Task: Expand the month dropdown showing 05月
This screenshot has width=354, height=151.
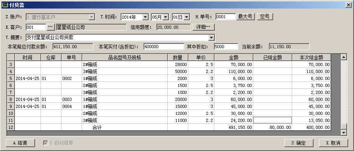Action: coord(166,17)
